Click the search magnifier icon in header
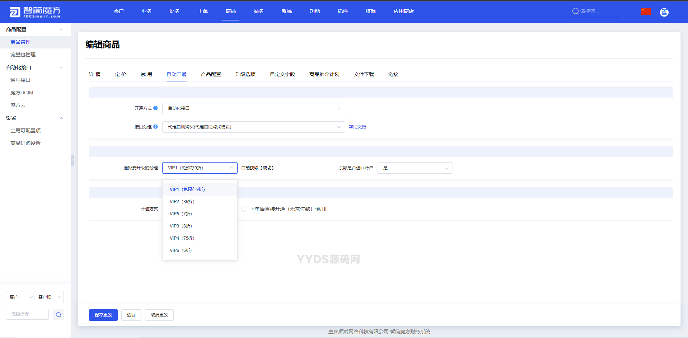The height and width of the screenshot is (338, 688). pyautogui.click(x=575, y=11)
